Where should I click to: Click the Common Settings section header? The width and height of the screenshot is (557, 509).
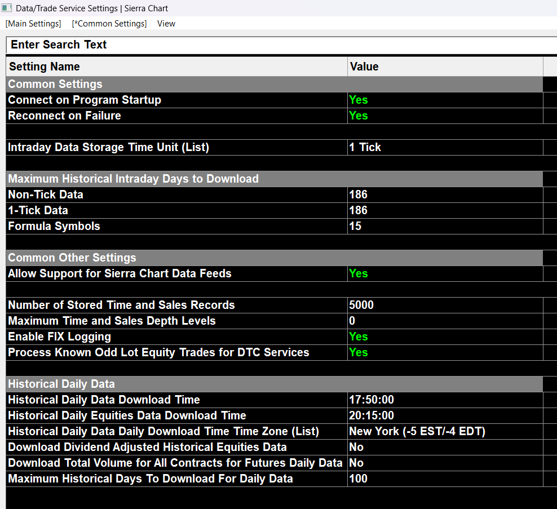pos(274,84)
